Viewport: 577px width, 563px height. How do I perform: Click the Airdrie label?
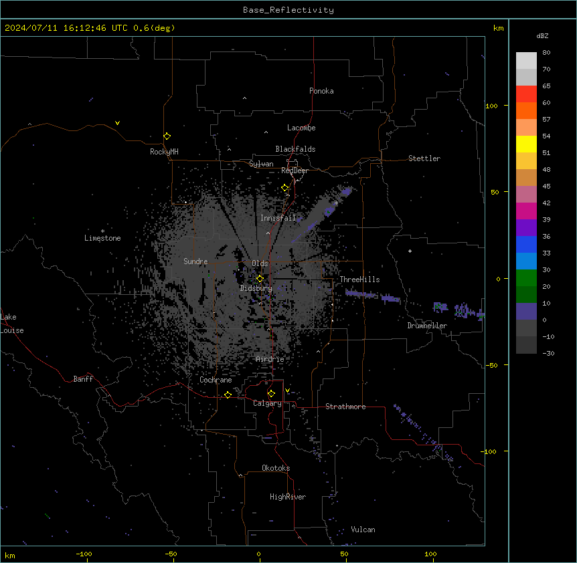click(270, 359)
